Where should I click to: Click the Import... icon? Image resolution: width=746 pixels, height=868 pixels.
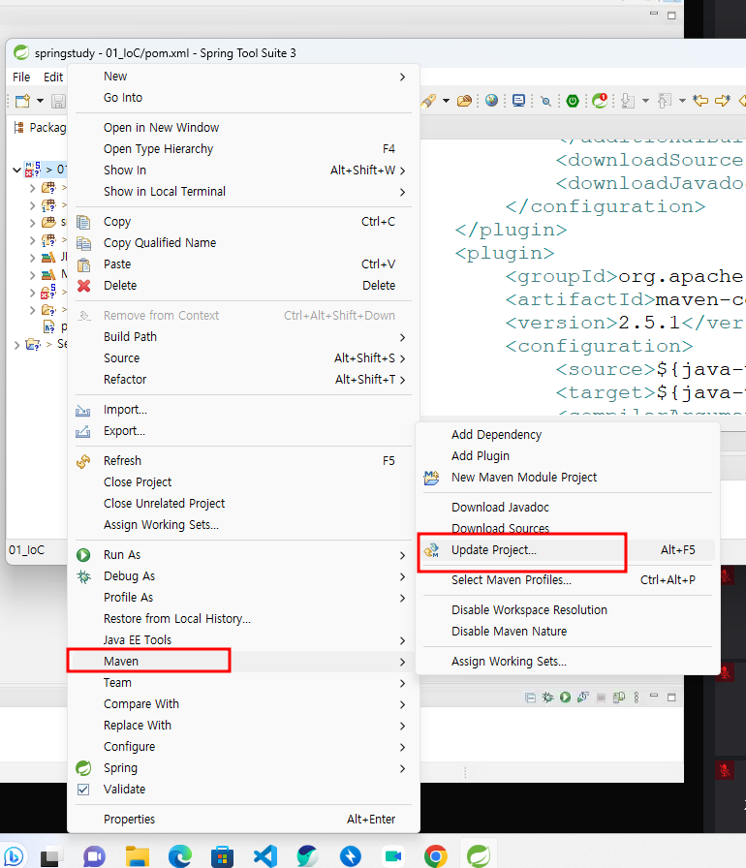(83, 410)
